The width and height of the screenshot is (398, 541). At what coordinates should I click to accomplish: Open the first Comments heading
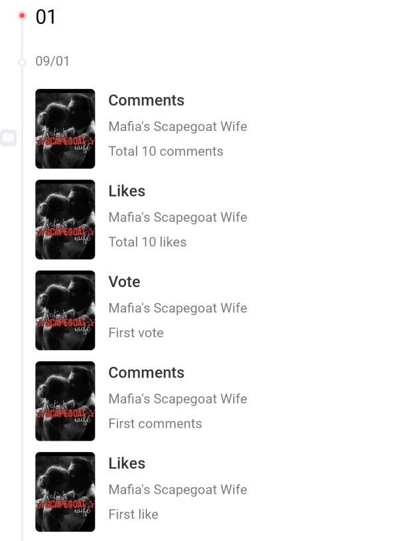pyautogui.click(x=147, y=100)
